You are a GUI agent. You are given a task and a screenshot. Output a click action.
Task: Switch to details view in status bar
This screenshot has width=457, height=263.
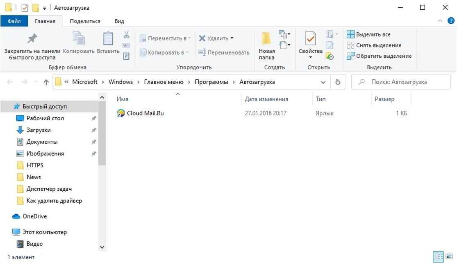point(439,257)
